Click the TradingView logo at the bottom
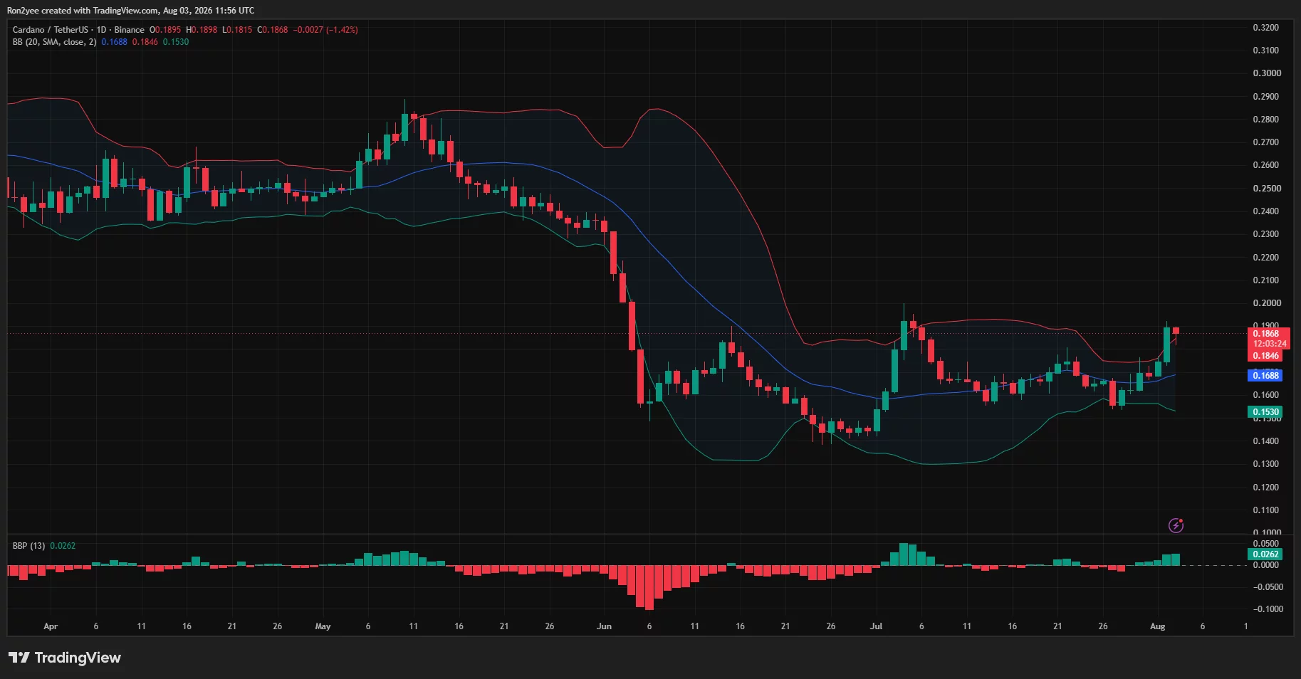 coord(65,658)
